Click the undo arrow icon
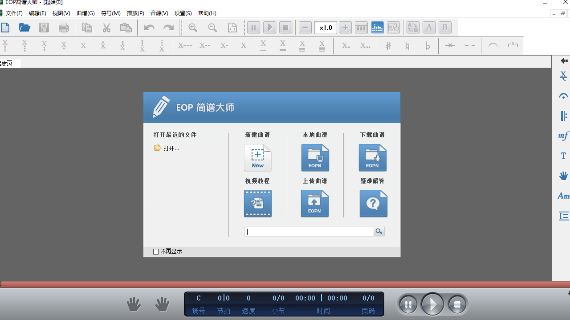Viewport: 570px width, 320px height. pyautogui.click(x=149, y=28)
